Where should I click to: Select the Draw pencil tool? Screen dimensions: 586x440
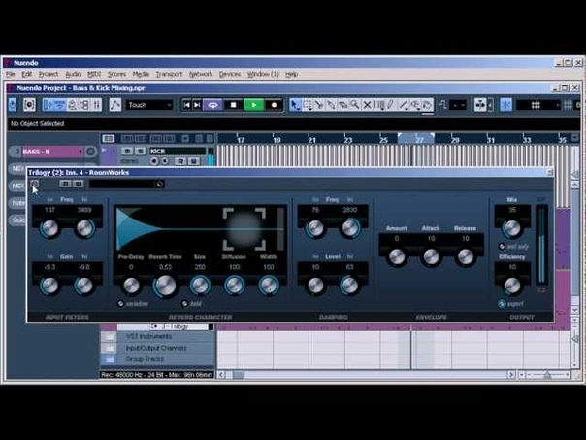[391, 105]
